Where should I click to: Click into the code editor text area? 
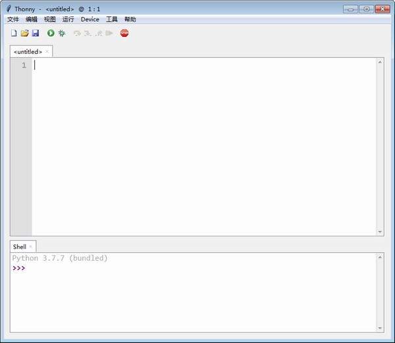[x=204, y=147]
